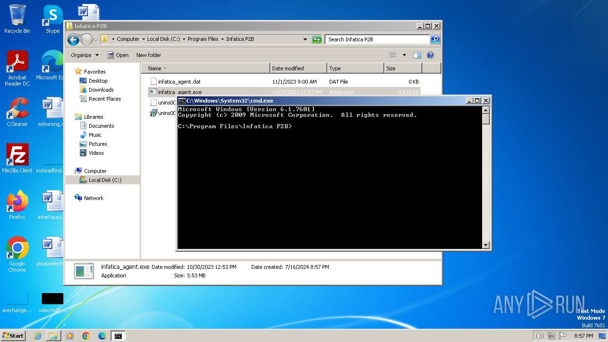Sort by the Name column header
The height and width of the screenshot is (342, 608).
coord(206,68)
